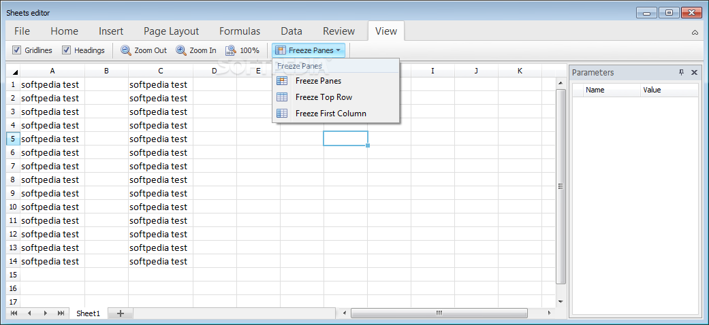Switch to the Home tab
The width and height of the screenshot is (709, 325).
(x=64, y=31)
